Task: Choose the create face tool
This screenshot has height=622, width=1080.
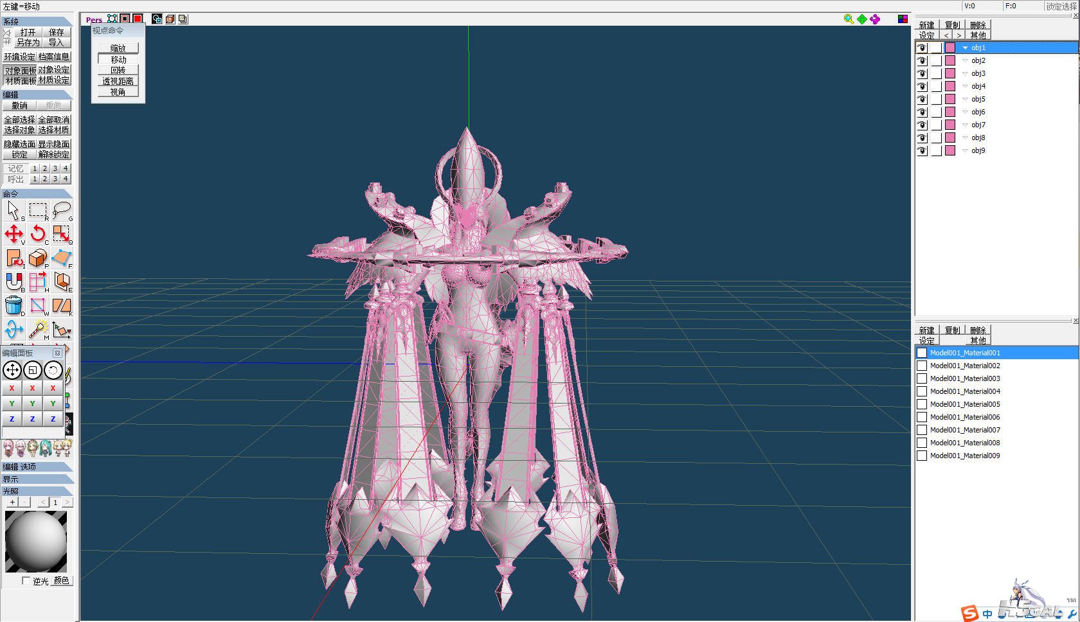Action: (x=62, y=258)
